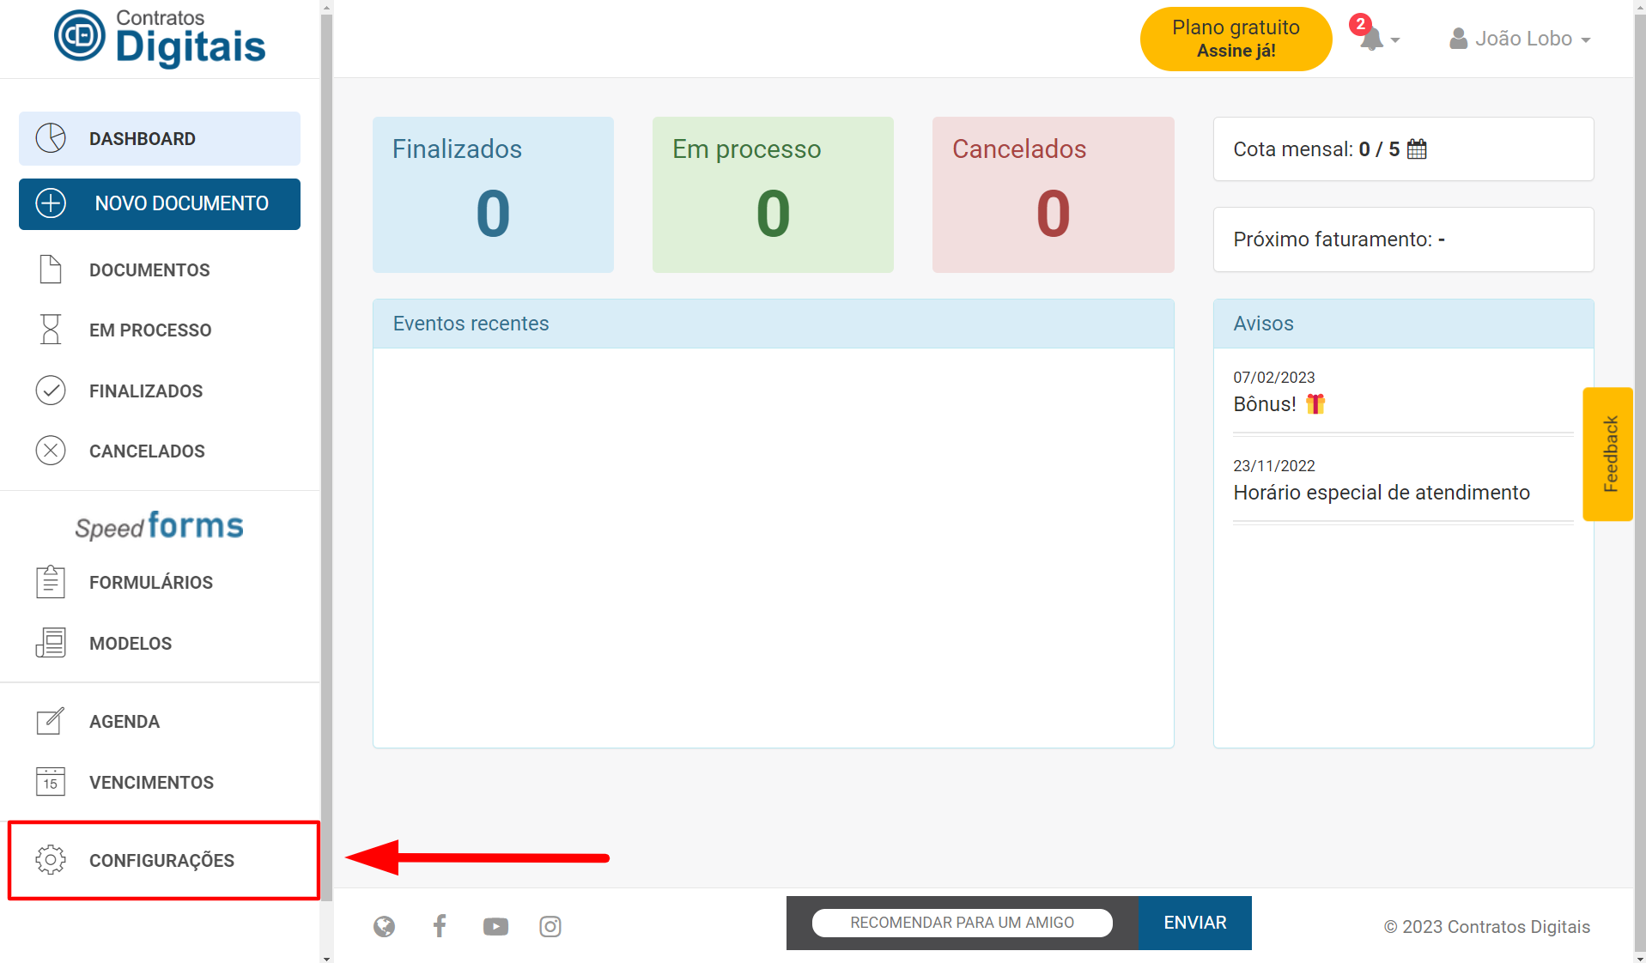
Task: Open the Em processo summary card
Action: pyautogui.click(x=773, y=195)
